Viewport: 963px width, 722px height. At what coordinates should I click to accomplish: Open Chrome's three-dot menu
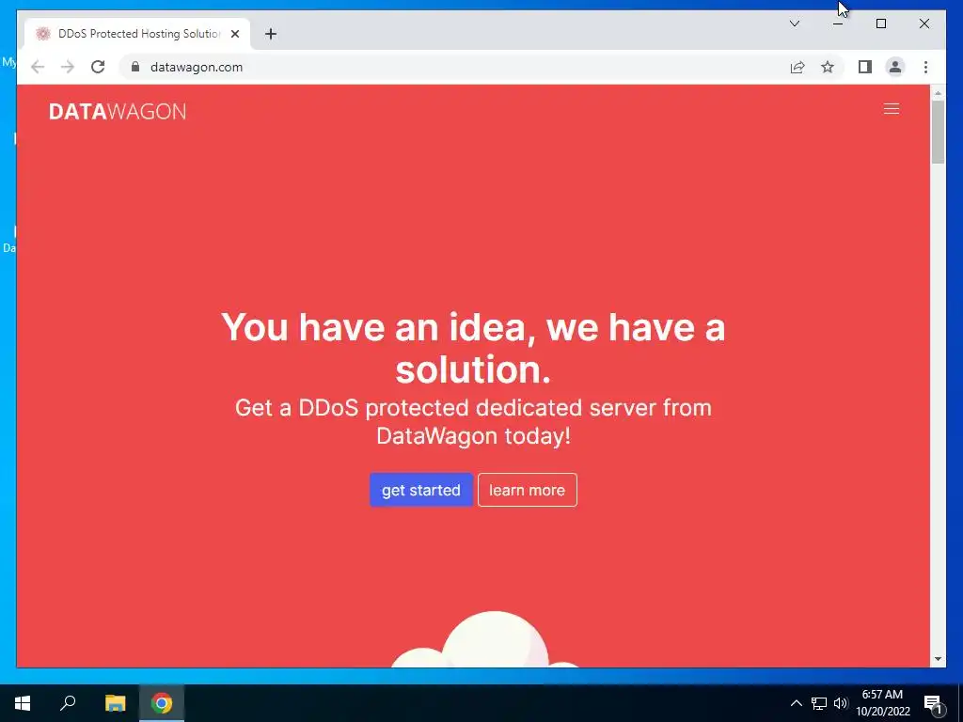925,67
